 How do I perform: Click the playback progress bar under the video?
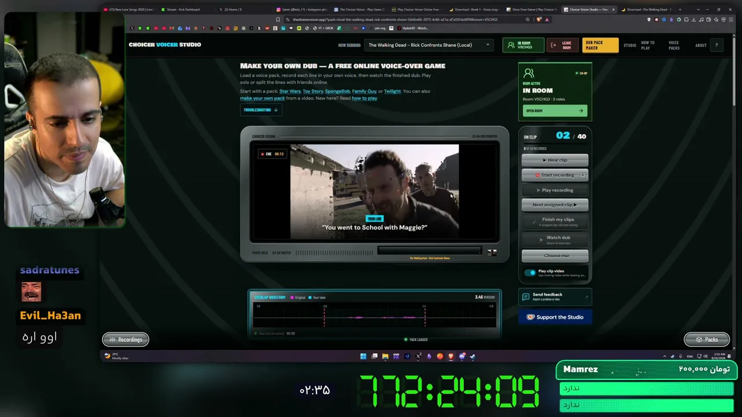point(430,251)
